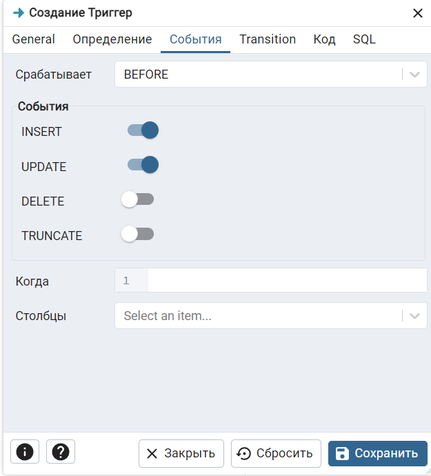Enable the DELETE event toggle

[x=137, y=199]
